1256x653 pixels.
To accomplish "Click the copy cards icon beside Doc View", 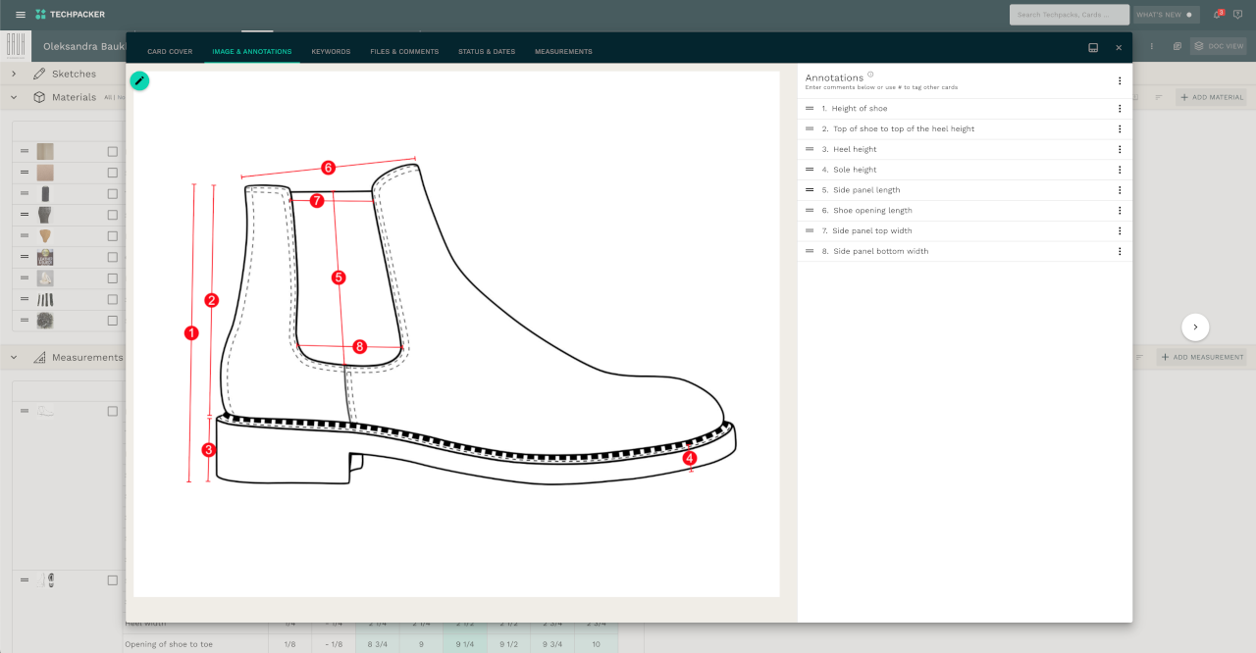I will coord(1177,46).
